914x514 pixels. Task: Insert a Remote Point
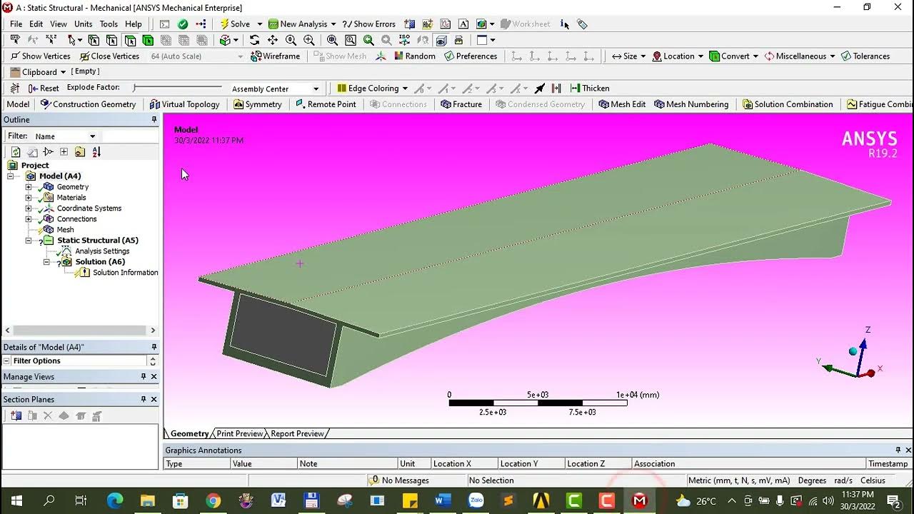(325, 104)
